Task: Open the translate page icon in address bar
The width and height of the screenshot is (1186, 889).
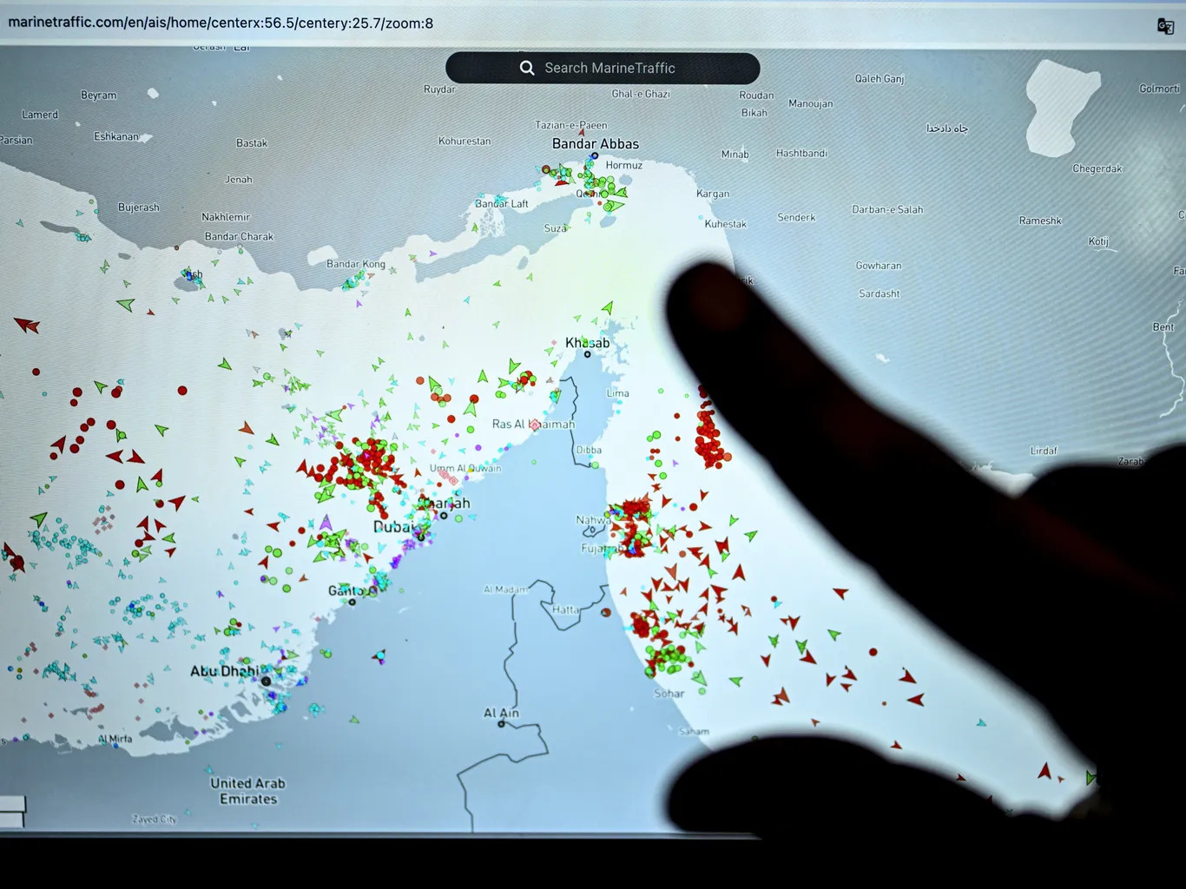Action: 1165,26
